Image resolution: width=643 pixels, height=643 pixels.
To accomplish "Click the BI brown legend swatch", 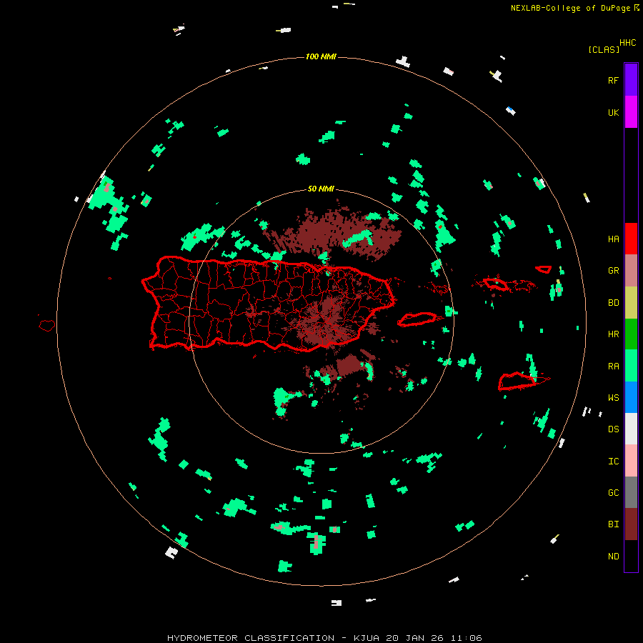I will [631, 524].
